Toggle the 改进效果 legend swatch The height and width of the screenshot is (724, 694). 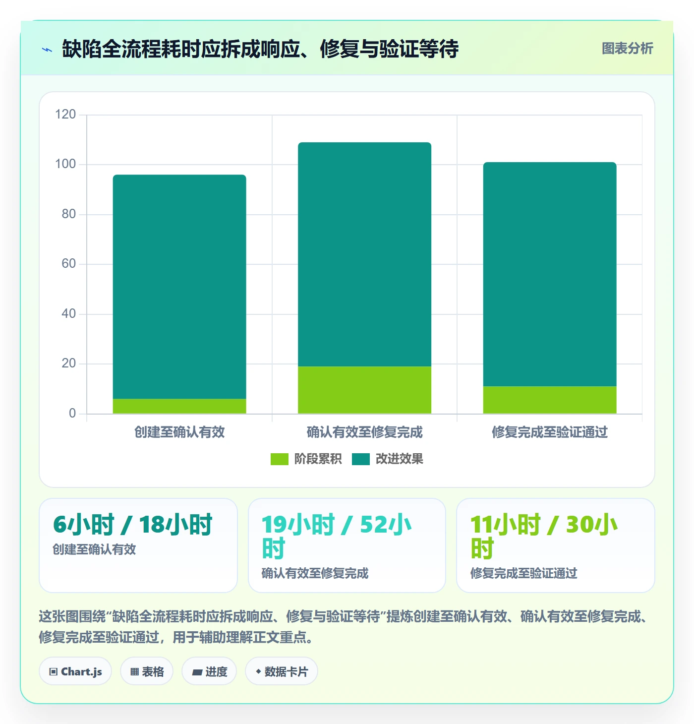click(361, 459)
